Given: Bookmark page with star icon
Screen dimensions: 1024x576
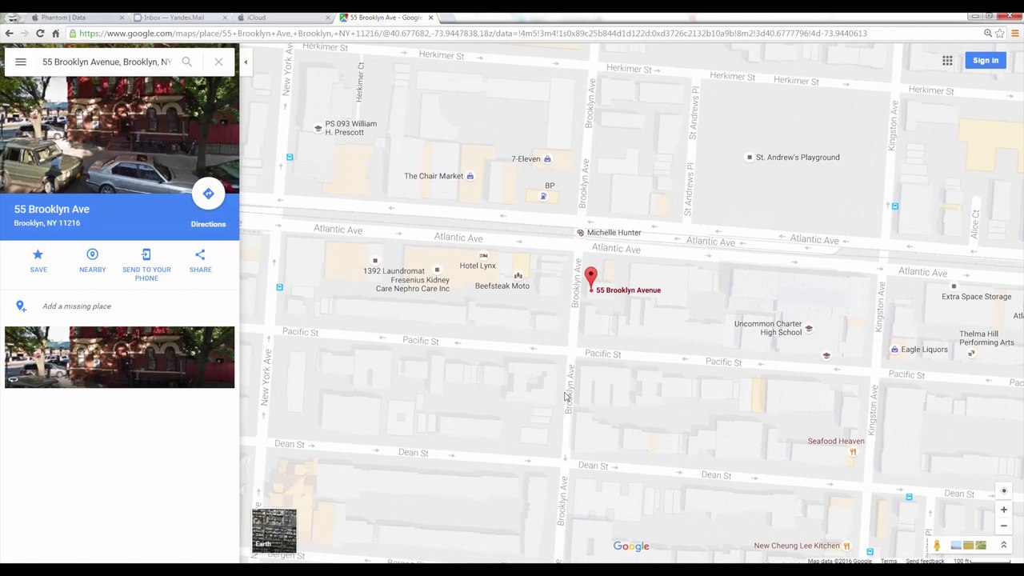Looking at the screenshot, I should pyautogui.click(x=999, y=34).
